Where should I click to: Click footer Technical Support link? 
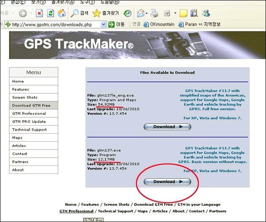tap(115, 211)
